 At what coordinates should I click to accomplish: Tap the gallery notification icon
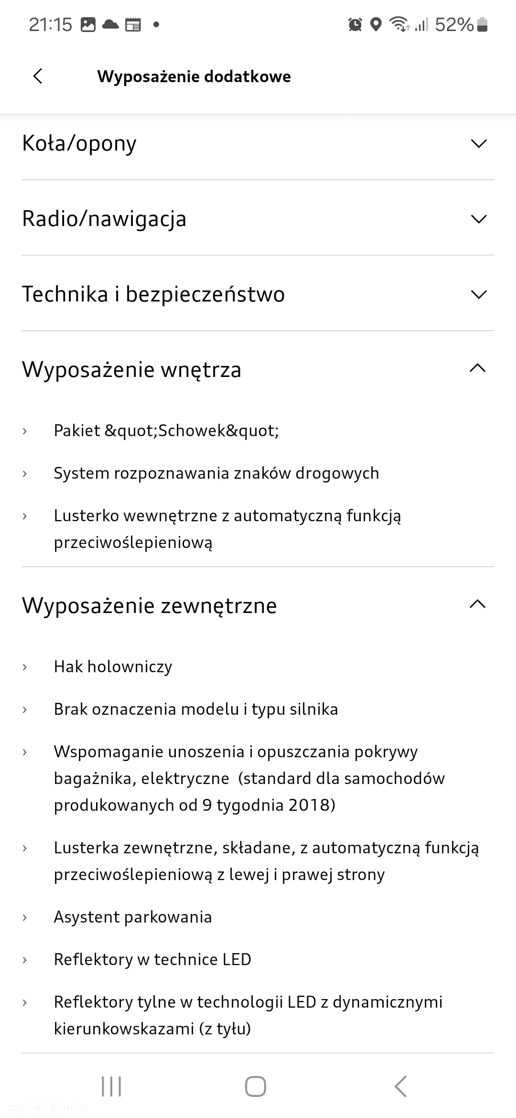(x=88, y=24)
